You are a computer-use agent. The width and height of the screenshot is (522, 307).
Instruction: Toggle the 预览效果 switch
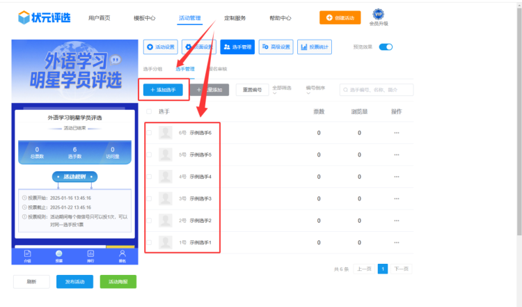(x=386, y=47)
